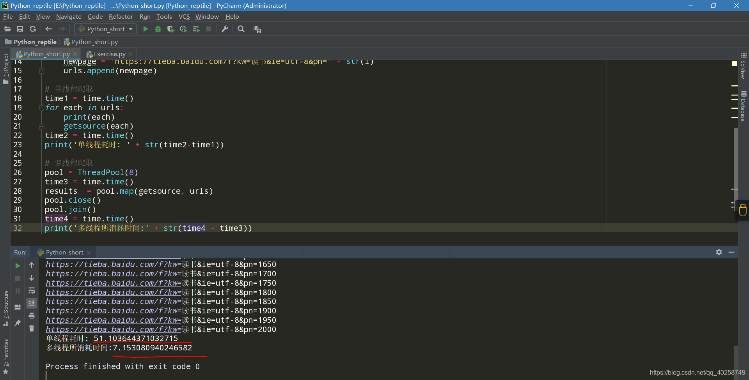Viewport: 749px width, 380px height.
Task: Click the fold end marker at line 21
Action: (41, 126)
